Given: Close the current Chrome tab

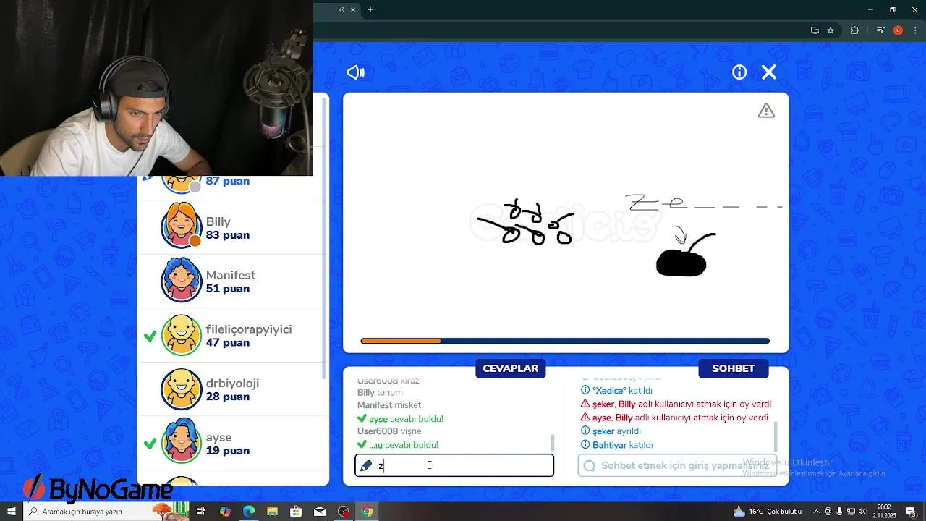Looking at the screenshot, I should [353, 9].
